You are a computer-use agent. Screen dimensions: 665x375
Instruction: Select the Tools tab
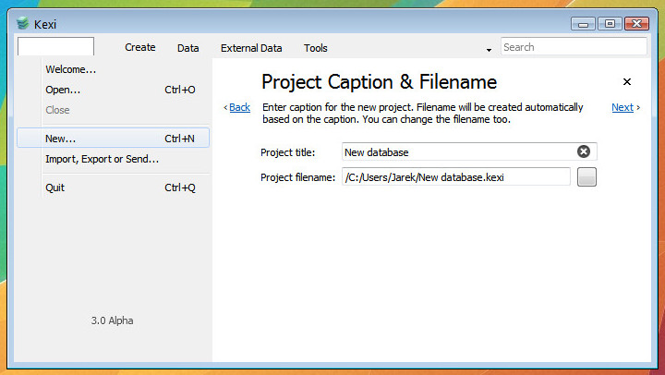pyautogui.click(x=316, y=48)
